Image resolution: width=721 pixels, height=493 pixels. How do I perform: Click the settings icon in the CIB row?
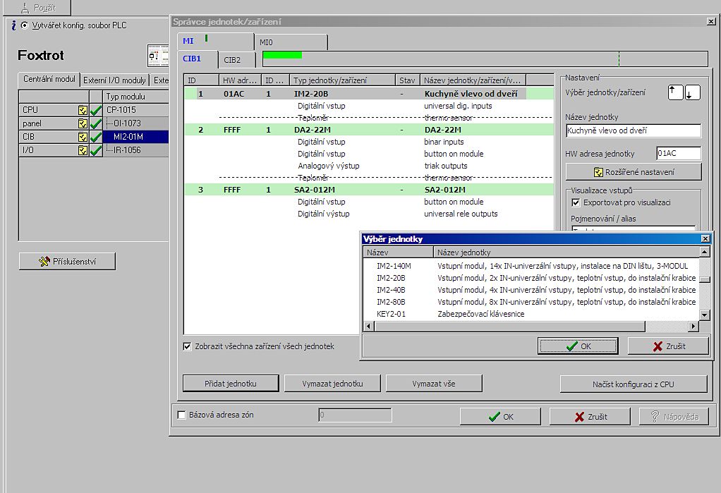point(83,137)
